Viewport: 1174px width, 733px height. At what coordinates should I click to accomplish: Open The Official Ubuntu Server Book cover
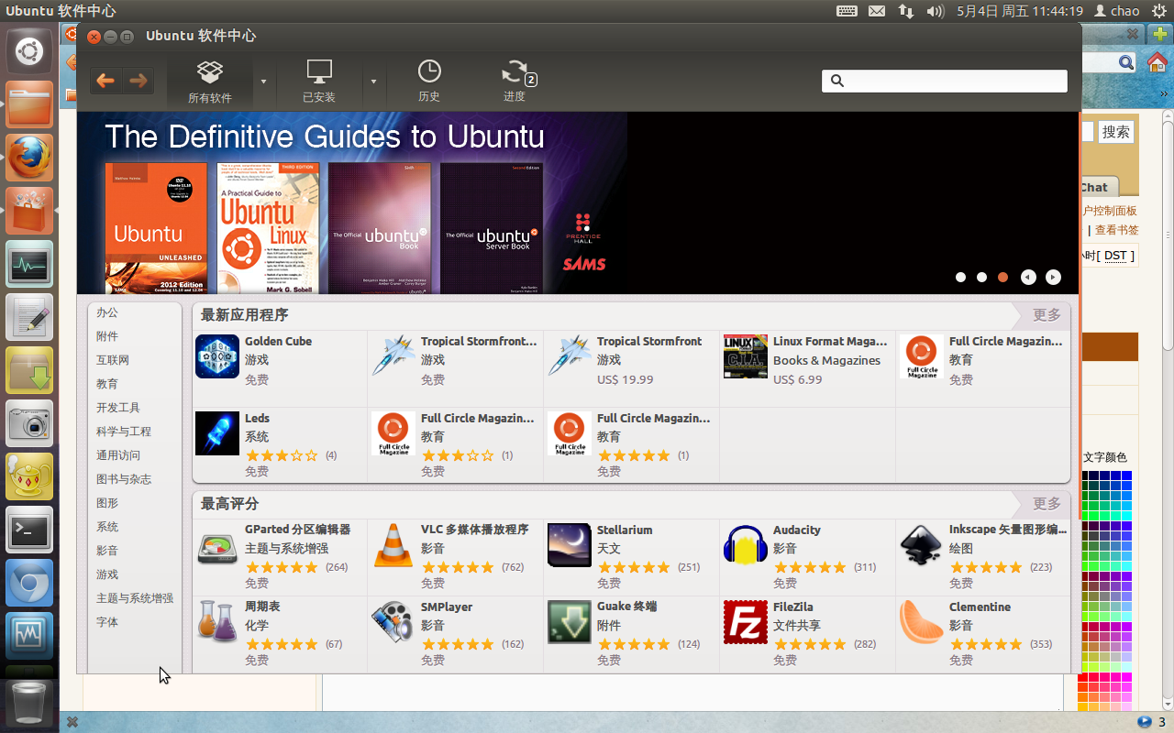click(x=492, y=228)
